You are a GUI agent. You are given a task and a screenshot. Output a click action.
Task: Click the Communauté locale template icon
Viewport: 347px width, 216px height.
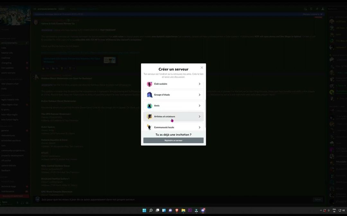(x=149, y=127)
